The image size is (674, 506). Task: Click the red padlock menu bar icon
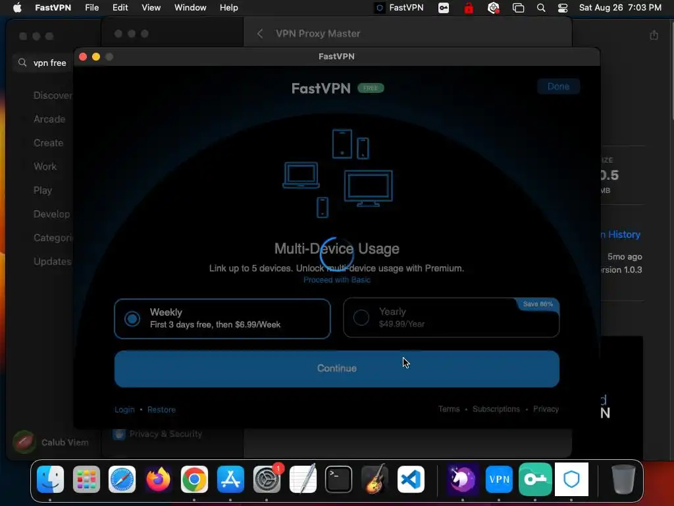pos(469,8)
